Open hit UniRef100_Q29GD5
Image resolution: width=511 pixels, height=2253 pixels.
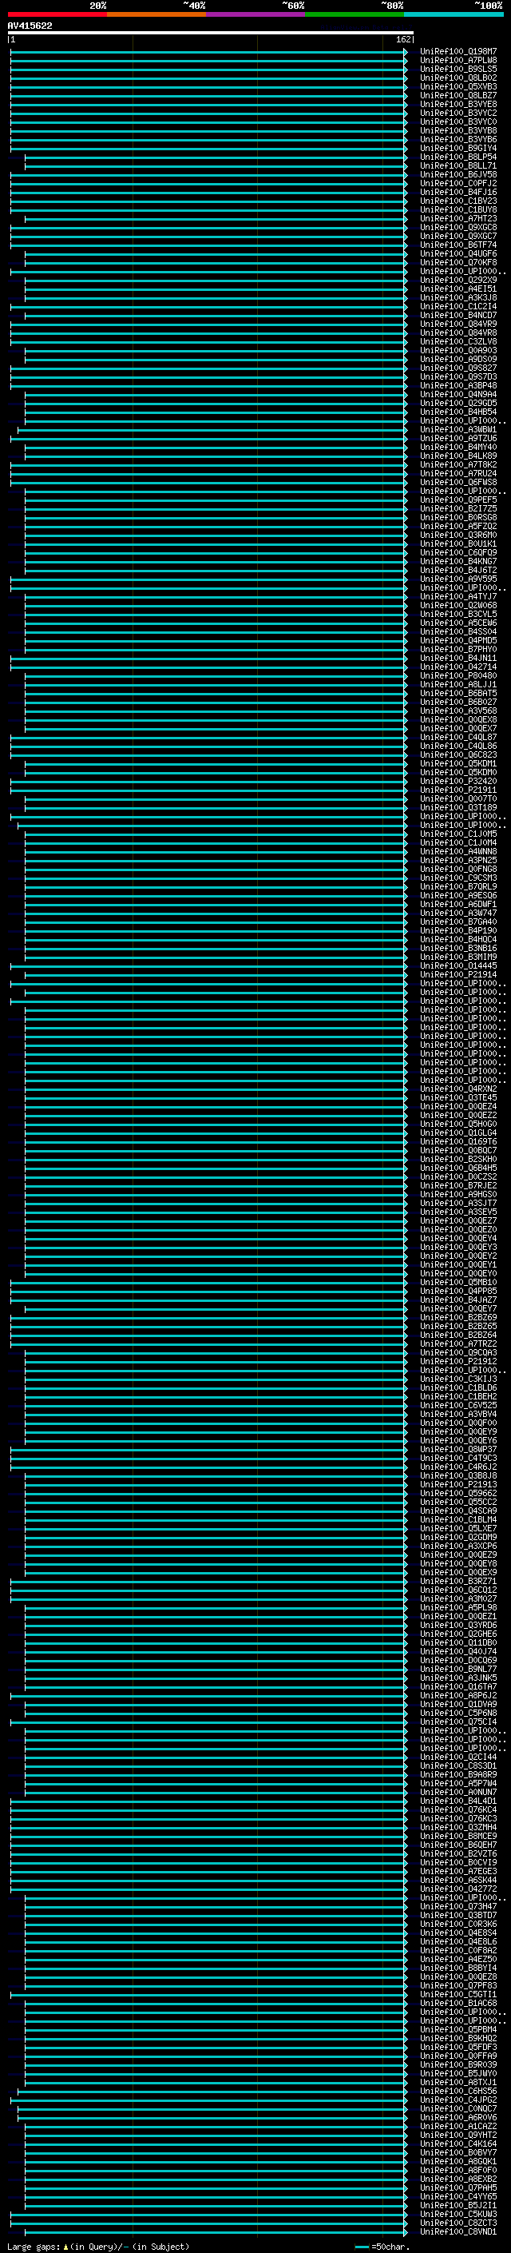coord(458,403)
